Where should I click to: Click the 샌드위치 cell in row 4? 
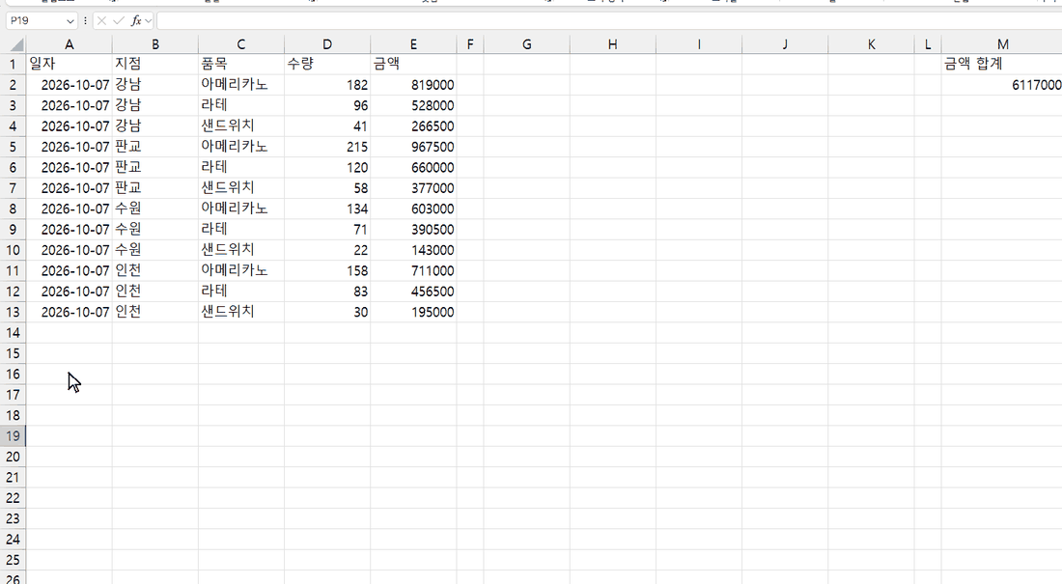(x=241, y=126)
